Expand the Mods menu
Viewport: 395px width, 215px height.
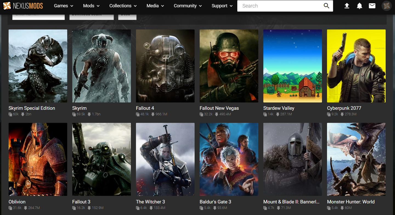tap(91, 6)
